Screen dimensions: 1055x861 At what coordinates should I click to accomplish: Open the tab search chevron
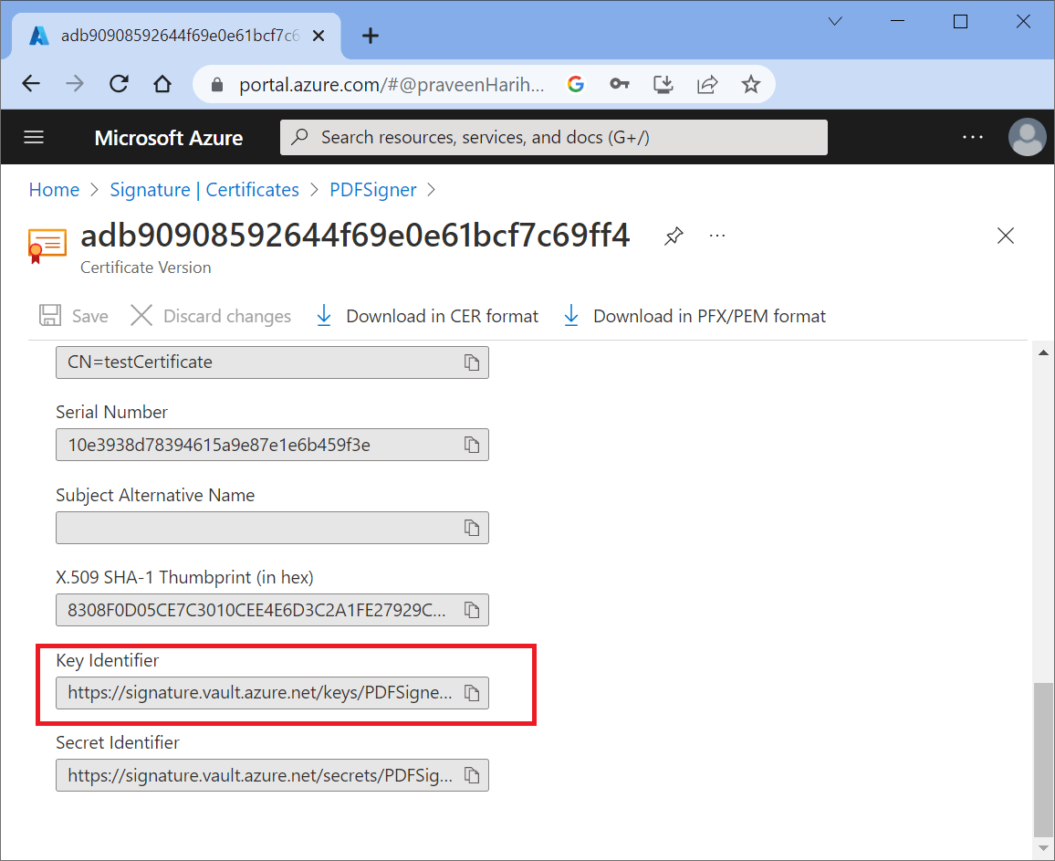(835, 22)
